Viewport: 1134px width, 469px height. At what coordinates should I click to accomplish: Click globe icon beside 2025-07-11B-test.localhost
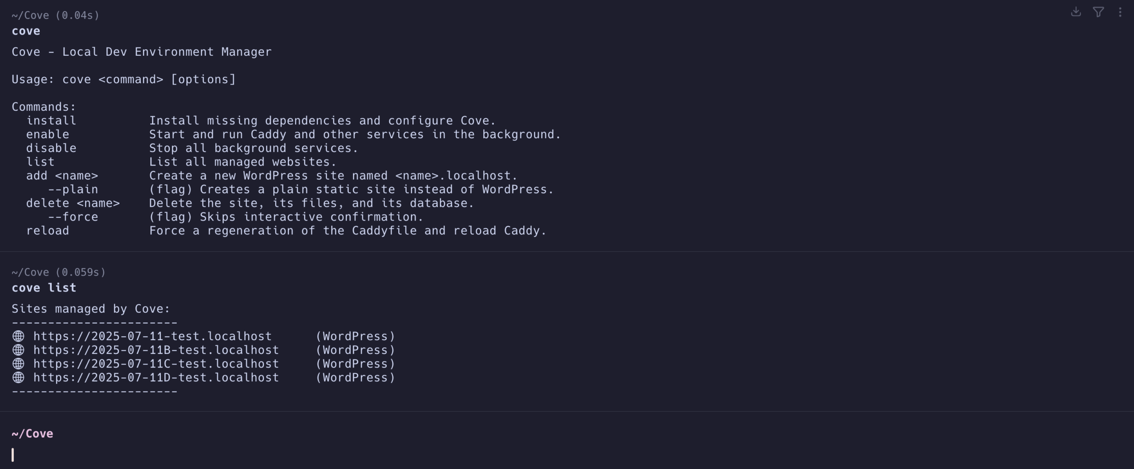(18, 350)
